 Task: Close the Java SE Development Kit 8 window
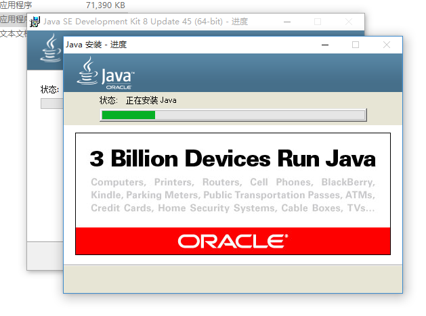(x=349, y=22)
